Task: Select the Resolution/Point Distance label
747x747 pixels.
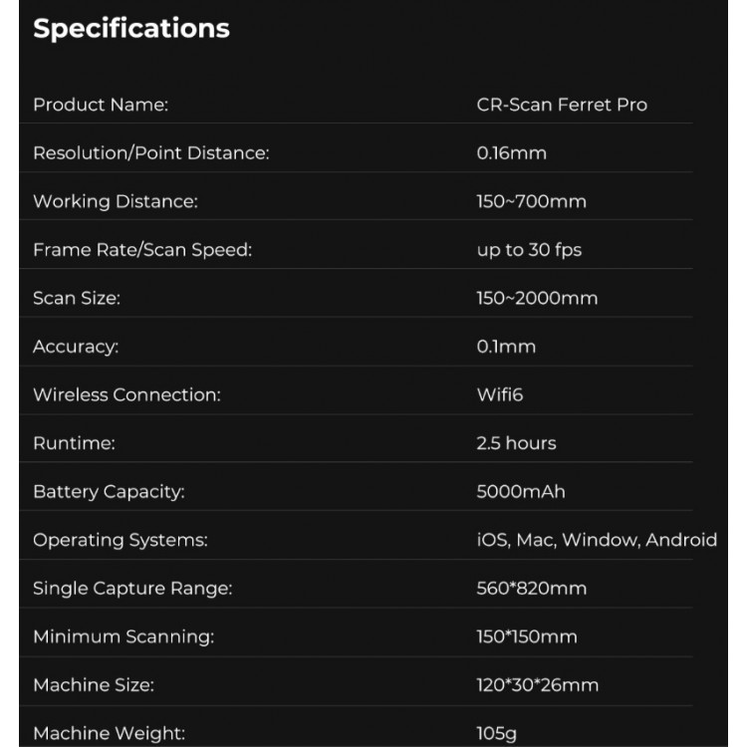Action: 151,153
